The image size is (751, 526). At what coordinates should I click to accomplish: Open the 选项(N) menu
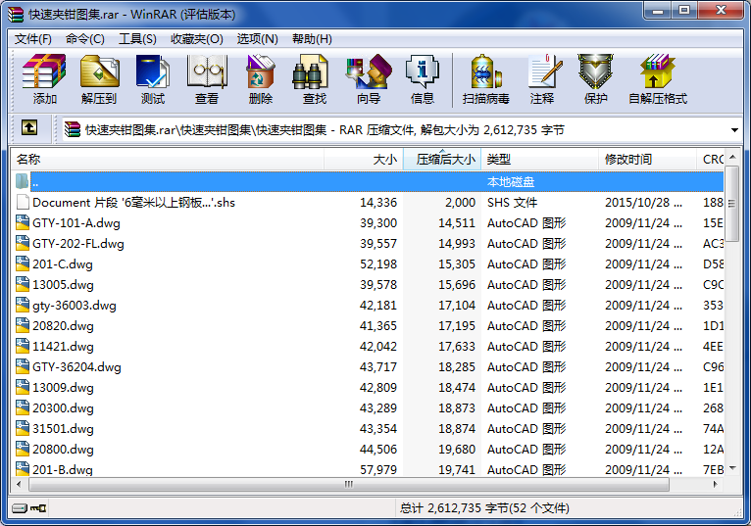(257, 39)
